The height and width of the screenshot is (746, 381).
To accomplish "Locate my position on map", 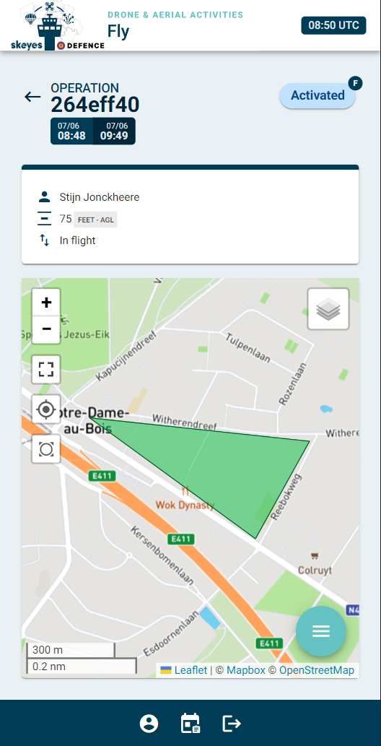I will [46, 409].
